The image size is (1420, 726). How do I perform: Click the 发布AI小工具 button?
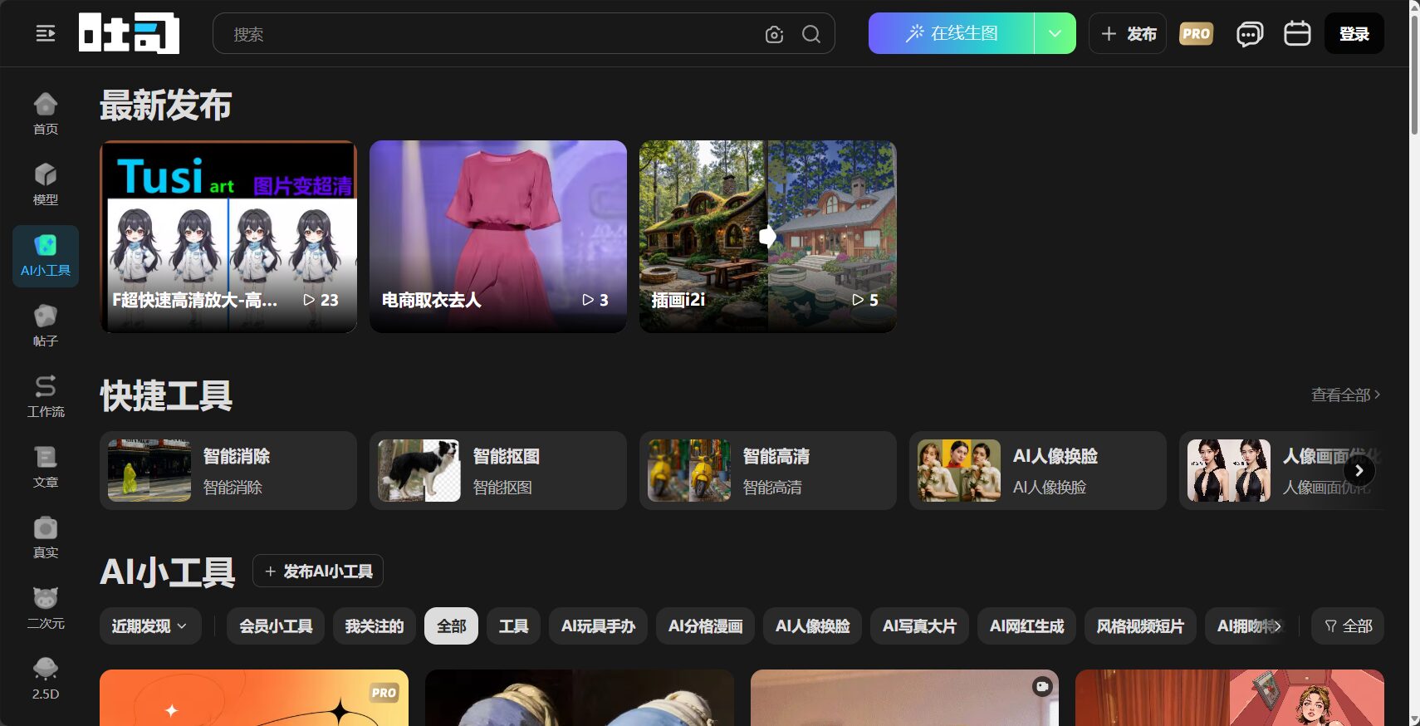[x=318, y=571]
